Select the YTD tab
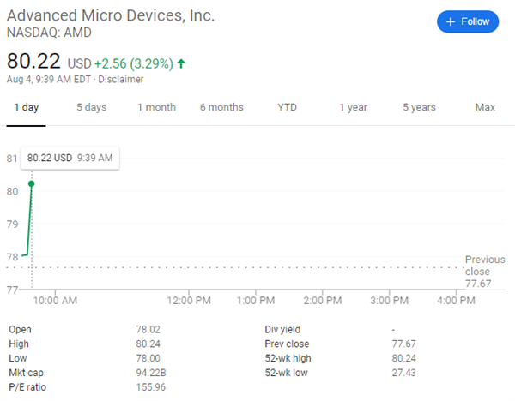Image resolution: width=515 pixels, height=401 pixels. (x=287, y=107)
